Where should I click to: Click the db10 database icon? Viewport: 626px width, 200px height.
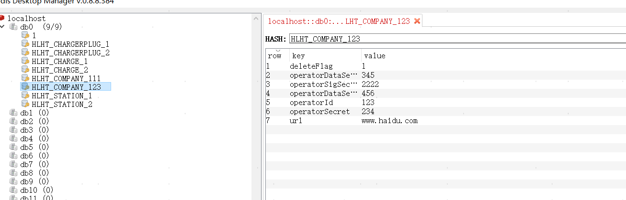[13, 190]
